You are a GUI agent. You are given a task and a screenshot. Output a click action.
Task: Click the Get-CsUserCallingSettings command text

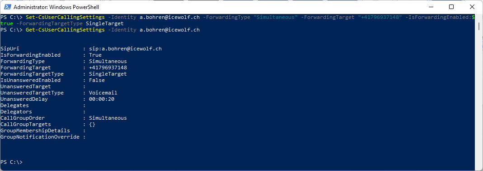(65, 30)
